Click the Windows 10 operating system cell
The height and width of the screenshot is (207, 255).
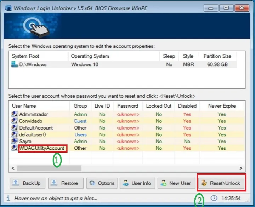[85, 64]
